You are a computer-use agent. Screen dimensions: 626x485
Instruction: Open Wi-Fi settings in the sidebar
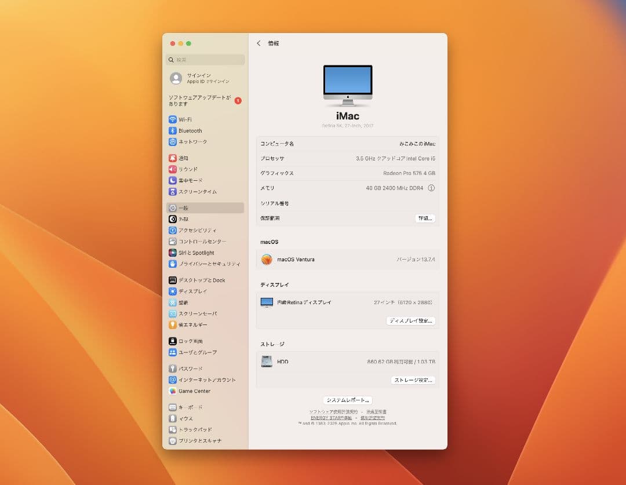[185, 119]
